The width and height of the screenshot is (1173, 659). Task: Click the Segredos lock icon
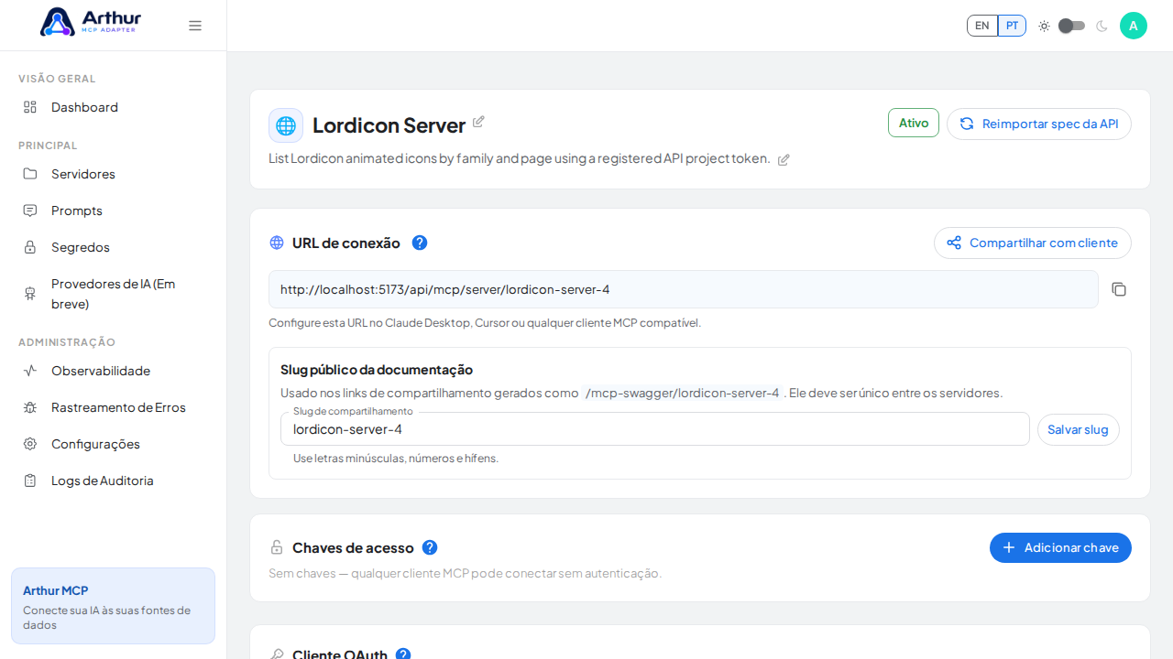point(30,247)
